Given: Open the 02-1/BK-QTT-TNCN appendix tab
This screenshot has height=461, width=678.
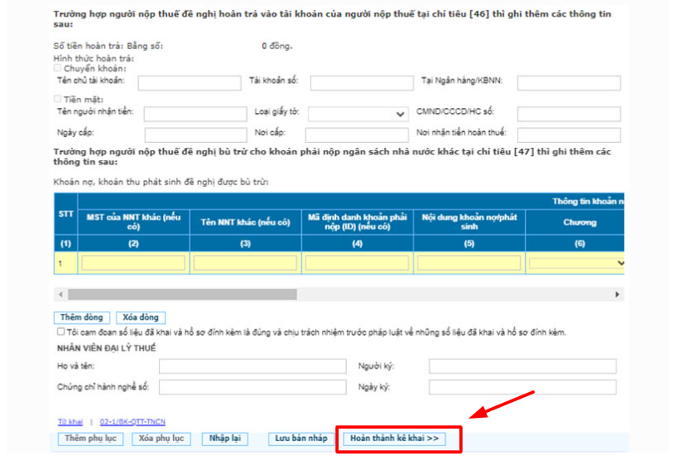Looking at the screenshot, I should [131, 422].
